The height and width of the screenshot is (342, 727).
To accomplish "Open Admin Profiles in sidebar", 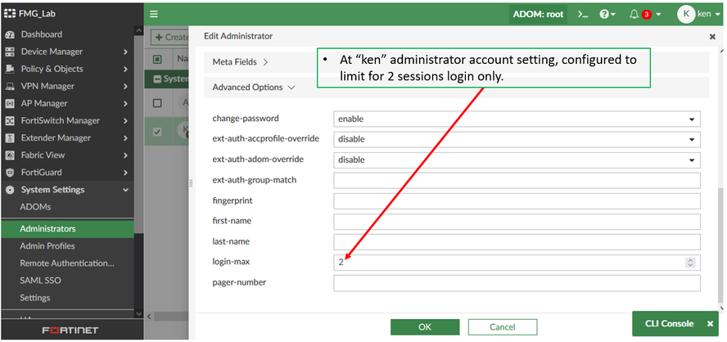I will 47,246.
